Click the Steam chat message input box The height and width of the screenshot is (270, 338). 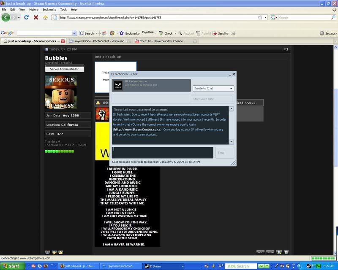point(163,153)
